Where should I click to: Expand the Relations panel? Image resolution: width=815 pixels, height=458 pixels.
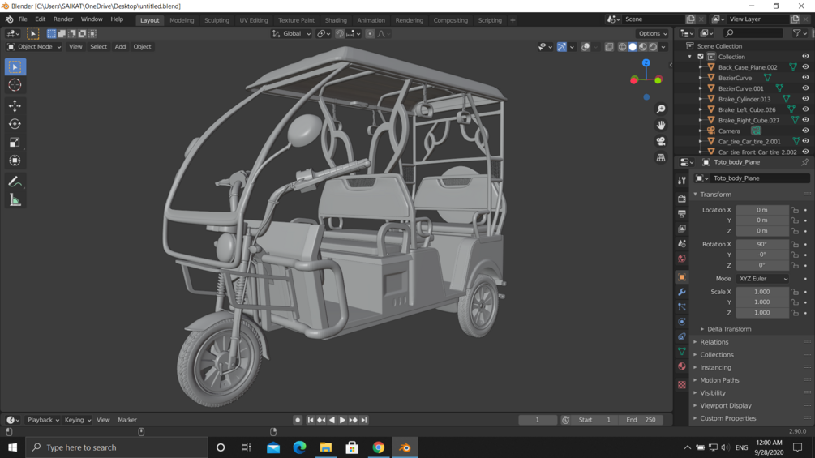[x=714, y=342]
